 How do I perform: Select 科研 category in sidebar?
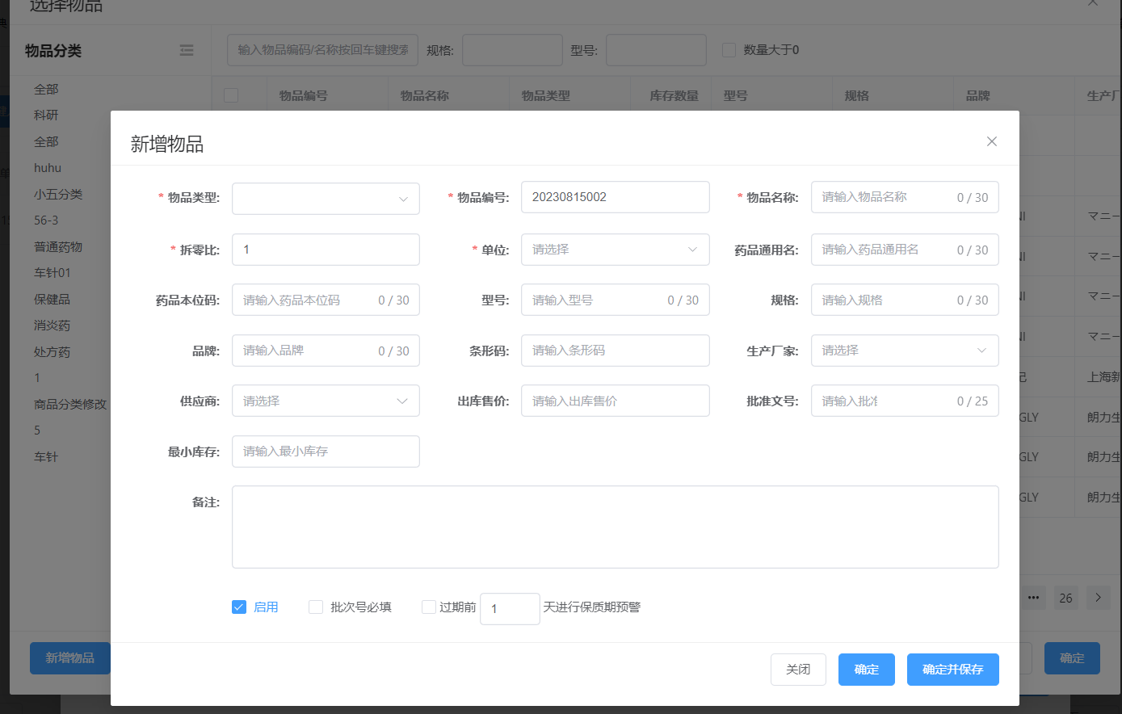pos(46,115)
